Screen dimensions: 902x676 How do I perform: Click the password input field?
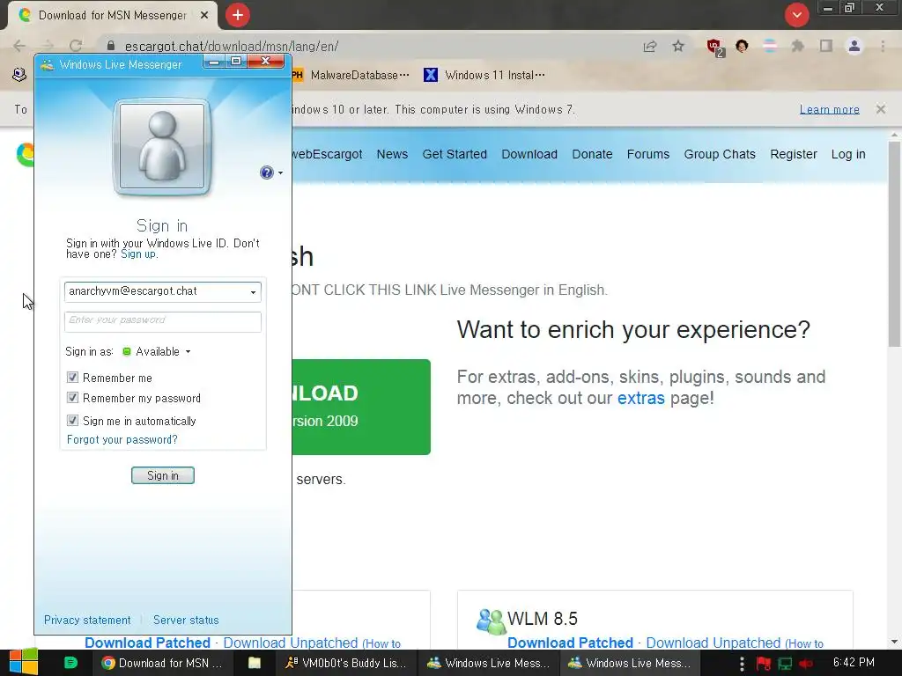pyautogui.click(x=163, y=321)
